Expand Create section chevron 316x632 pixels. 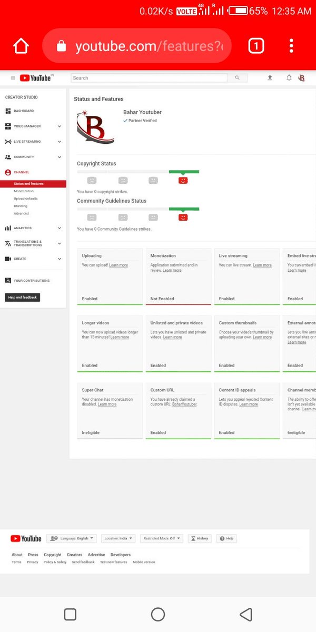60,259
